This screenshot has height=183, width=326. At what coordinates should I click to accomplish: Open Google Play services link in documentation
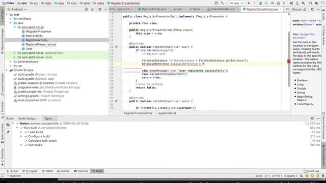tap(304, 36)
